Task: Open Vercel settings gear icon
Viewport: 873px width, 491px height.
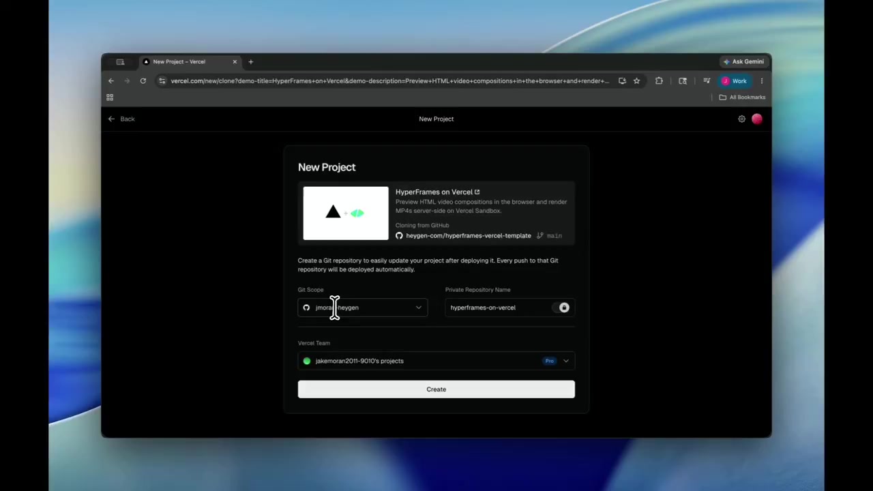Action: click(x=742, y=119)
